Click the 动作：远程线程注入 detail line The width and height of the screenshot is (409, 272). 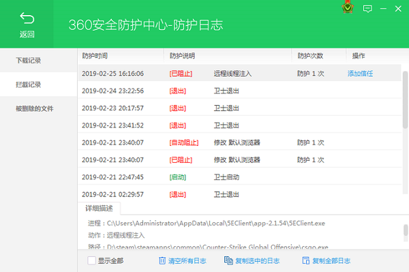click(x=116, y=235)
